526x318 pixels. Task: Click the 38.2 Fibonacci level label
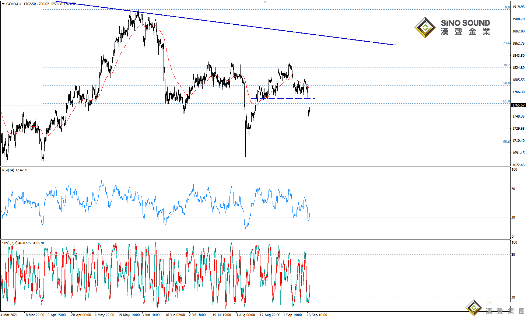506,65
